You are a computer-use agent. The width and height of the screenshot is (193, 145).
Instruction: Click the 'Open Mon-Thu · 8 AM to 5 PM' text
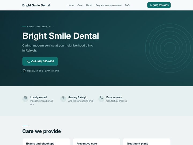43,71
